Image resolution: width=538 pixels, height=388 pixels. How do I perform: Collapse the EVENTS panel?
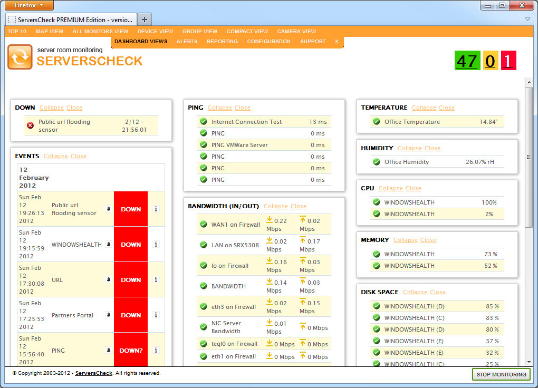(x=55, y=156)
